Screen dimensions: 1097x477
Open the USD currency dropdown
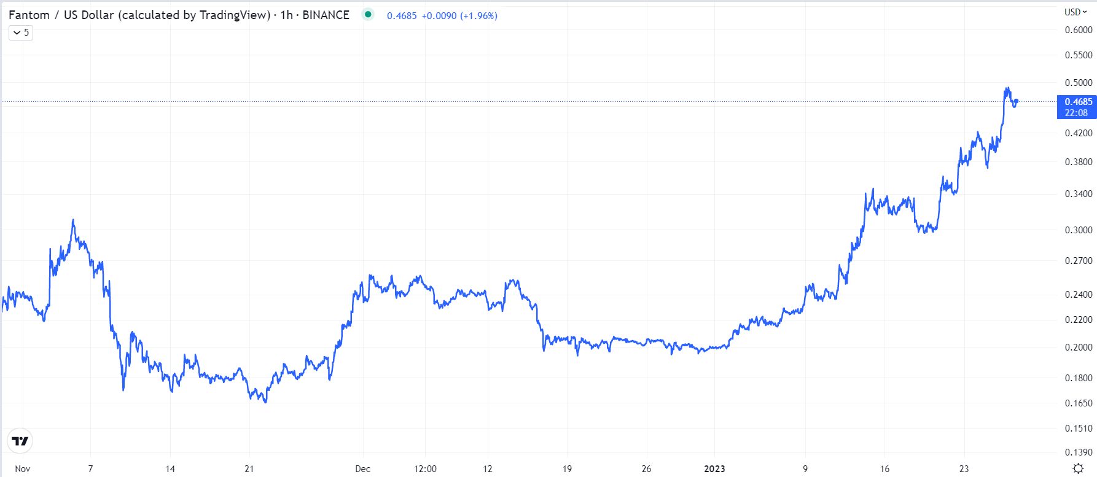[x=1076, y=12]
